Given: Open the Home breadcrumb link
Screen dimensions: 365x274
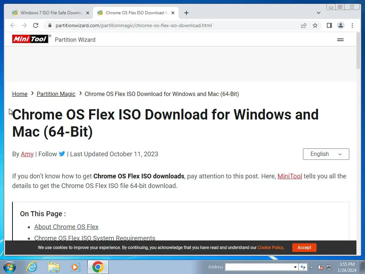Looking at the screenshot, I should (20, 94).
